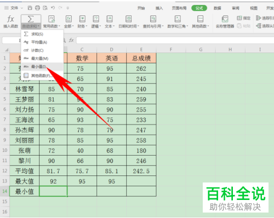This screenshot has width=274, height=218.
Task: Expand the 逻辑 dropdown label
Action: click(96, 26)
